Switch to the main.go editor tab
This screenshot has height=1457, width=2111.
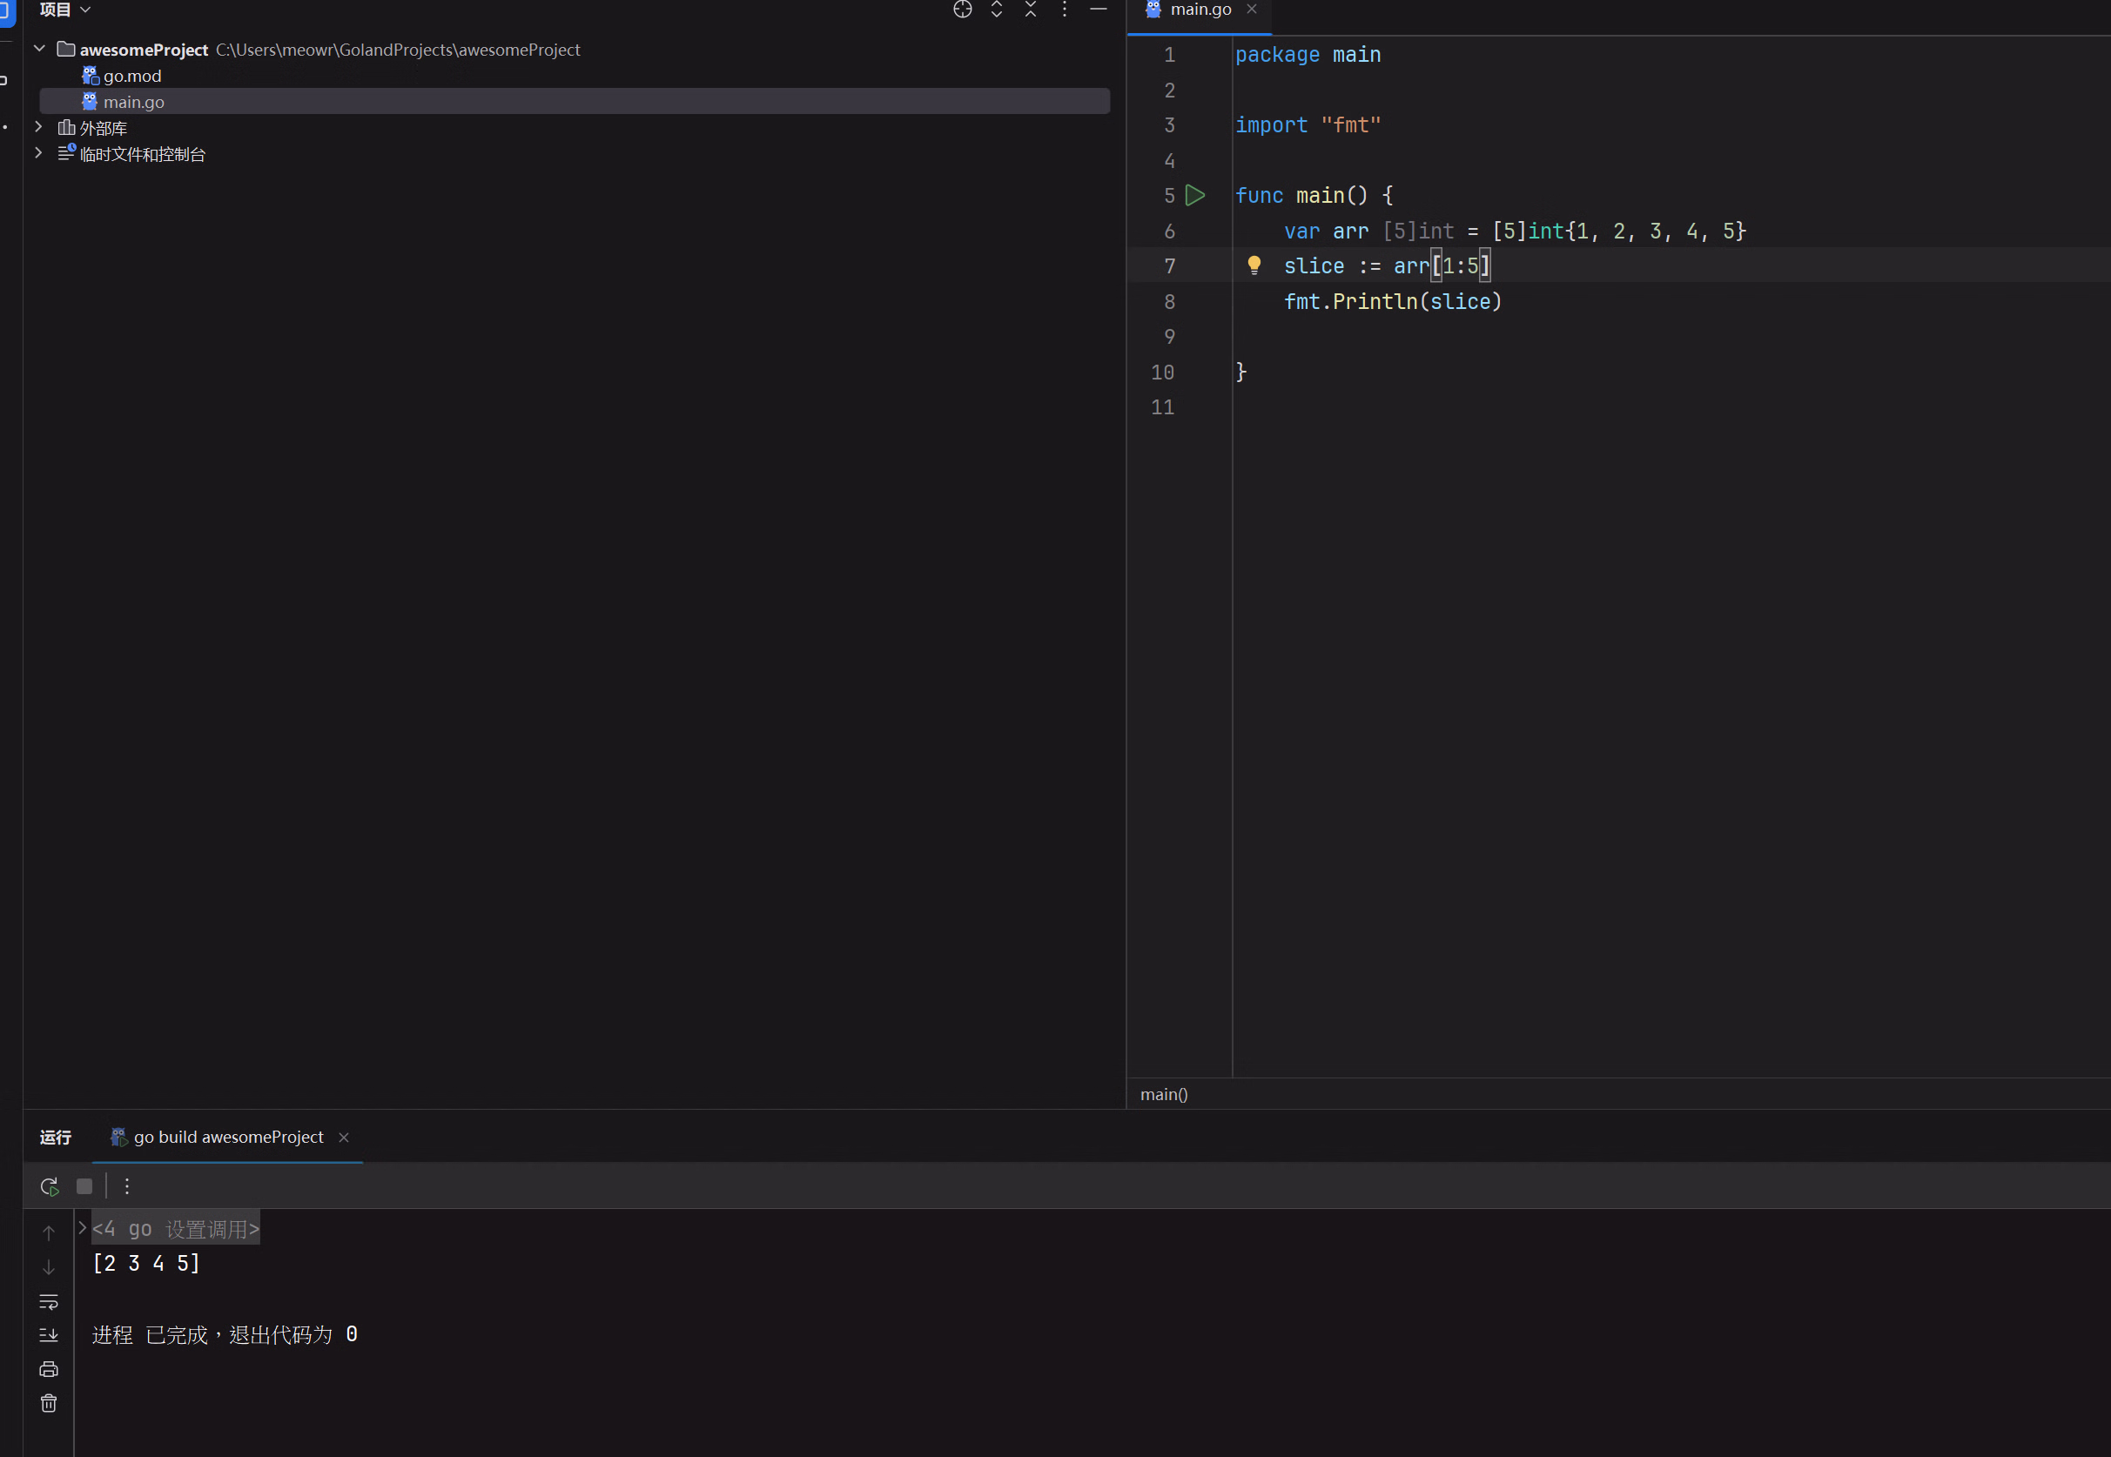(x=1200, y=9)
